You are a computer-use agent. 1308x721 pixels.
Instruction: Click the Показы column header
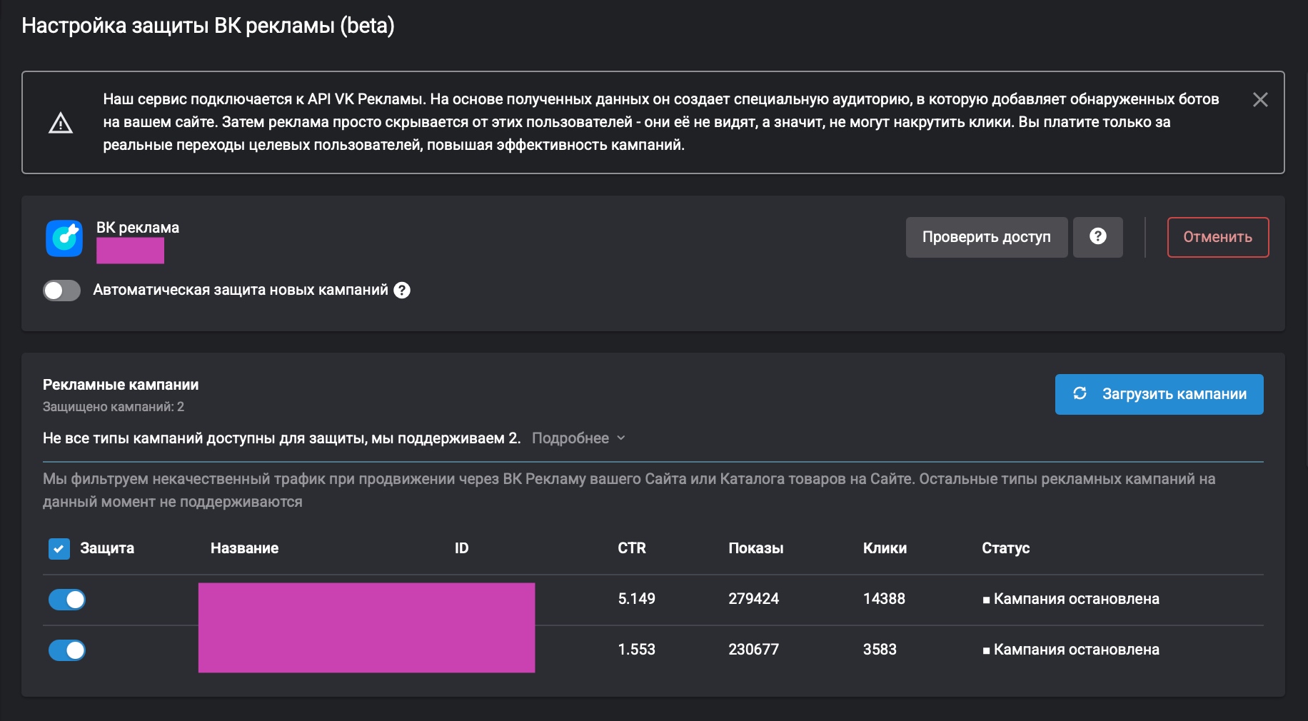click(x=756, y=548)
